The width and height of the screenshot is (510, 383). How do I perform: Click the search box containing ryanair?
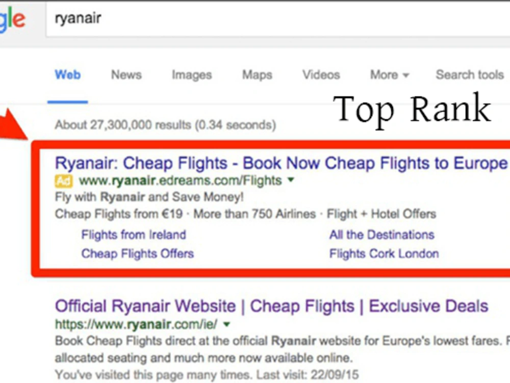tap(278, 19)
